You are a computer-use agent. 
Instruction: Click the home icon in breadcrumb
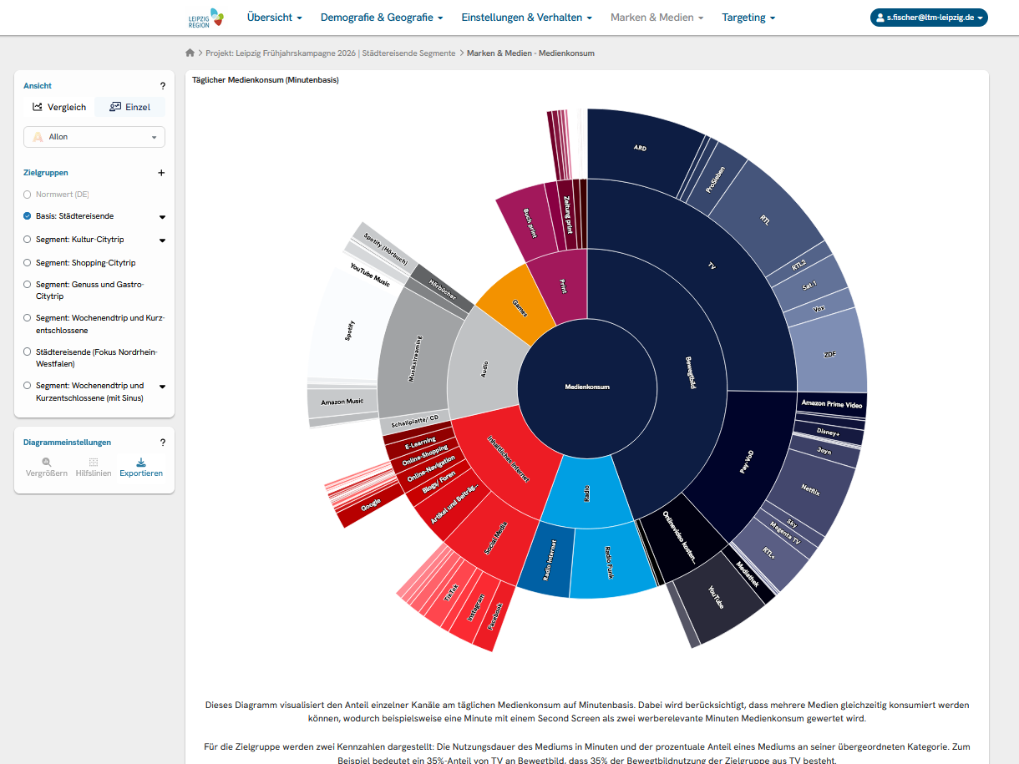(x=190, y=53)
